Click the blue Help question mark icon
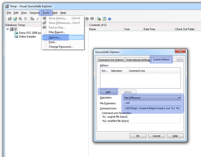 (109, 19)
